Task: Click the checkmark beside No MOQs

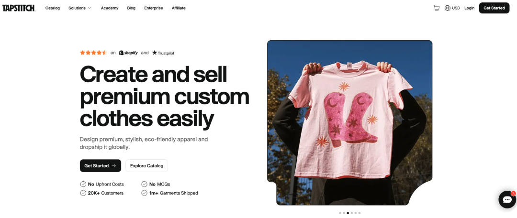Action: pyautogui.click(x=144, y=184)
